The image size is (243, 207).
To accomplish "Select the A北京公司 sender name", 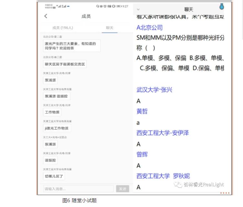I will [x=150, y=28].
